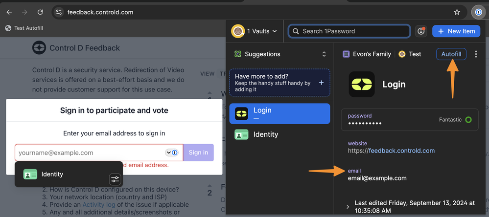The image size is (489, 217).
Task: Click the Sign in button
Action: click(198, 152)
